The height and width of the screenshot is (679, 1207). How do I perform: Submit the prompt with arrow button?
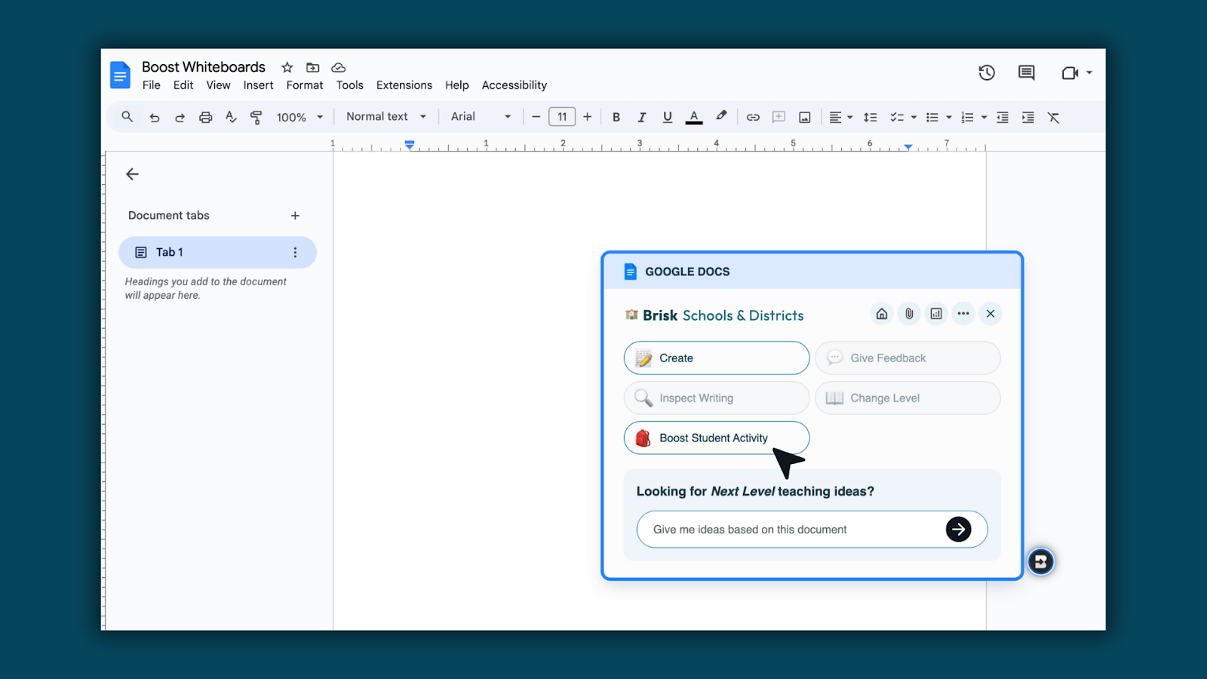pos(958,530)
